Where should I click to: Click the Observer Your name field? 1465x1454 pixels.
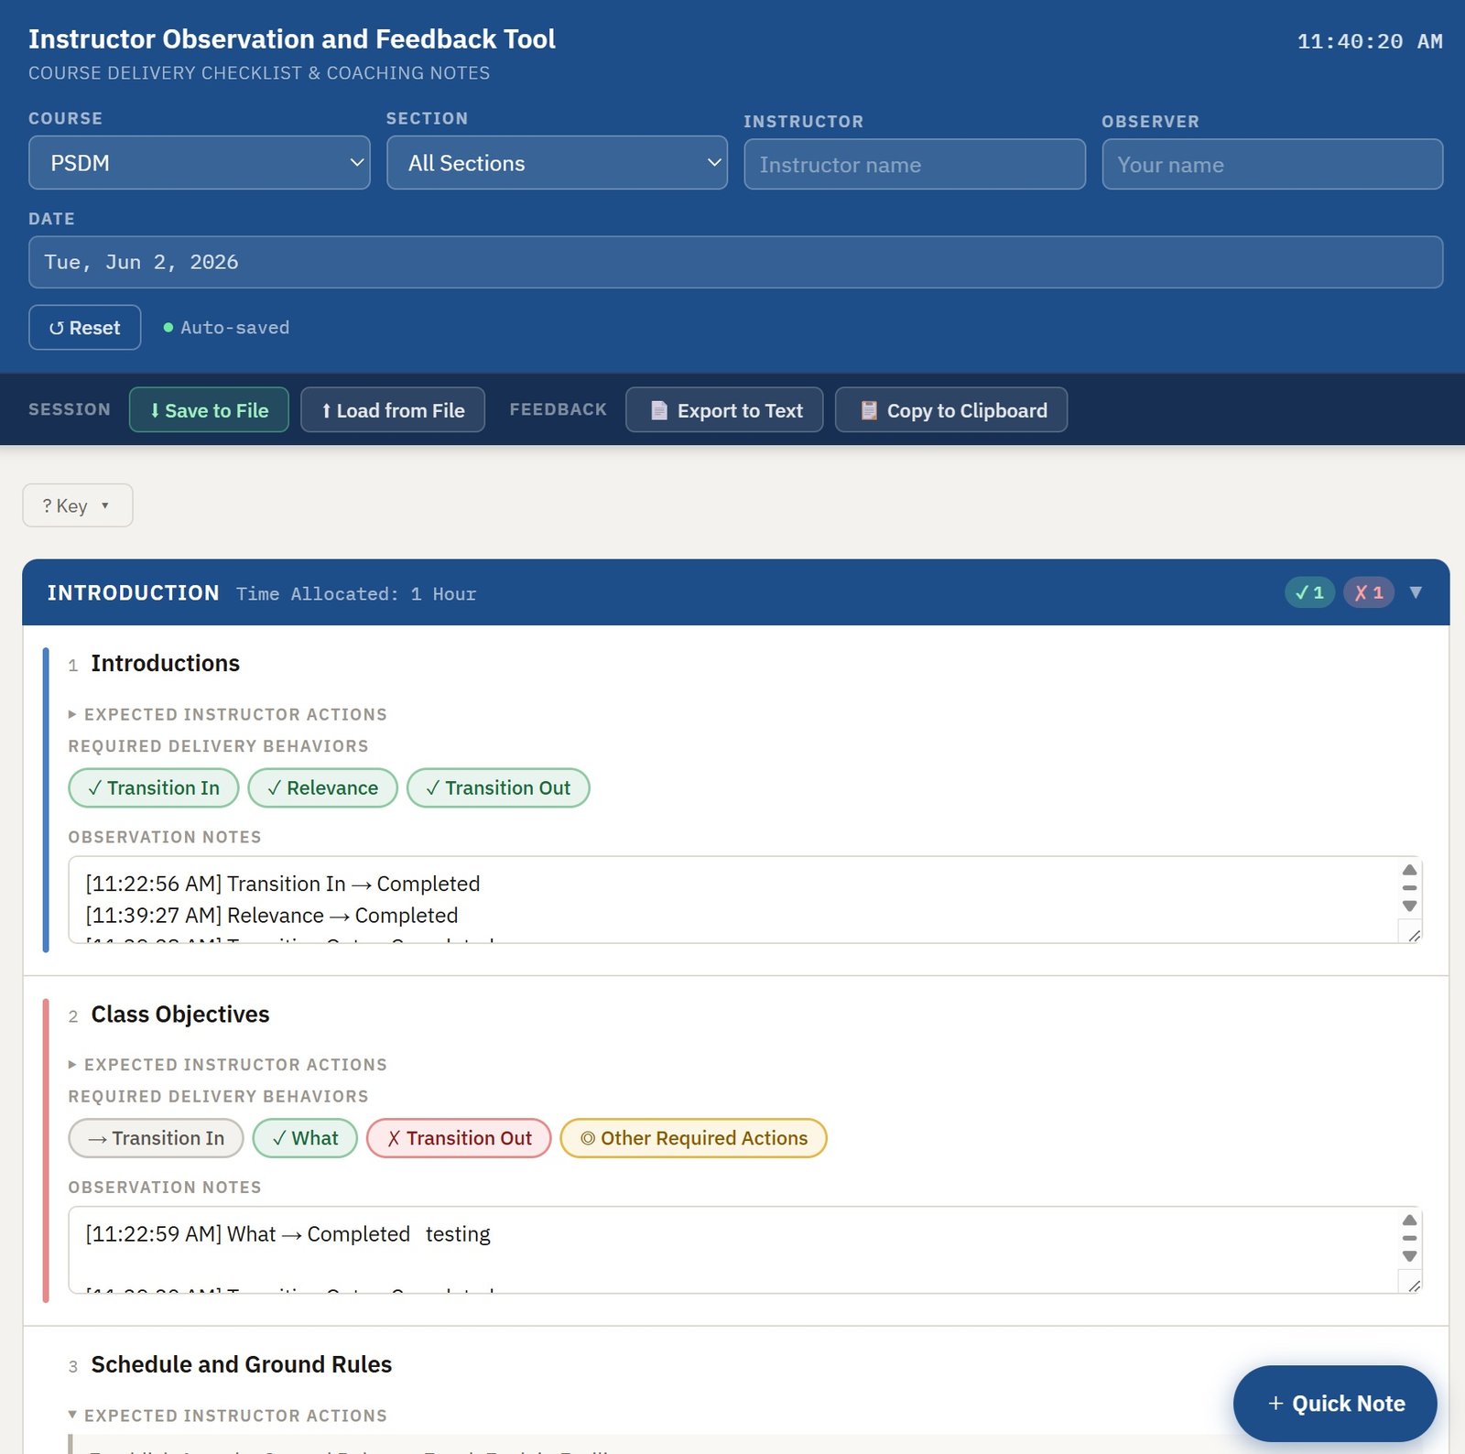point(1273,165)
